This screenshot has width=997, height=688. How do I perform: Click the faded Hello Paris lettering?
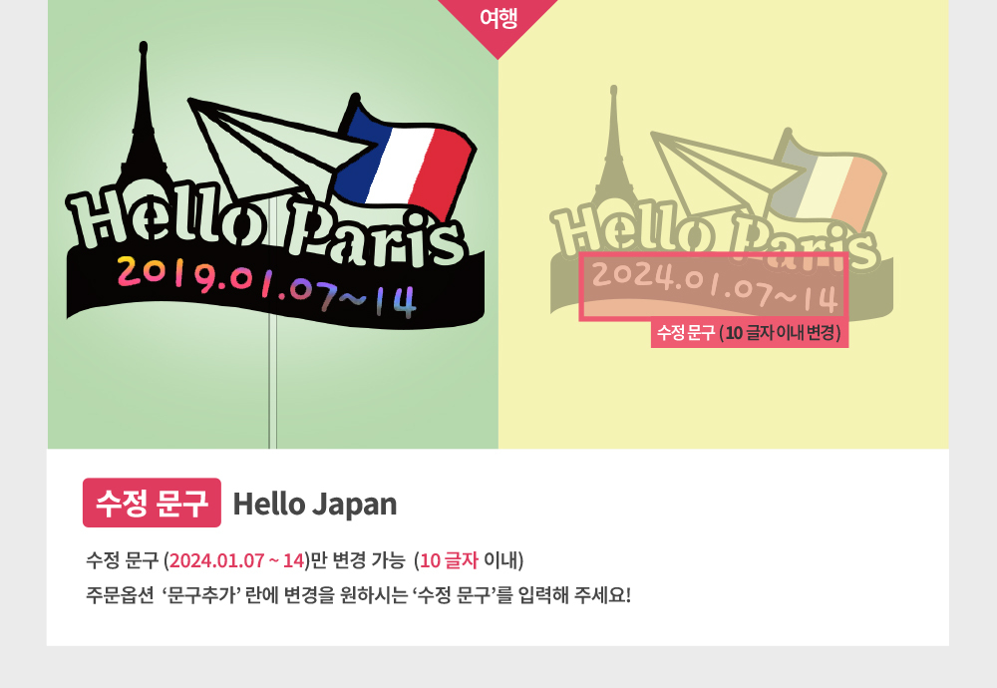pyautogui.click(x=715, y=234)
